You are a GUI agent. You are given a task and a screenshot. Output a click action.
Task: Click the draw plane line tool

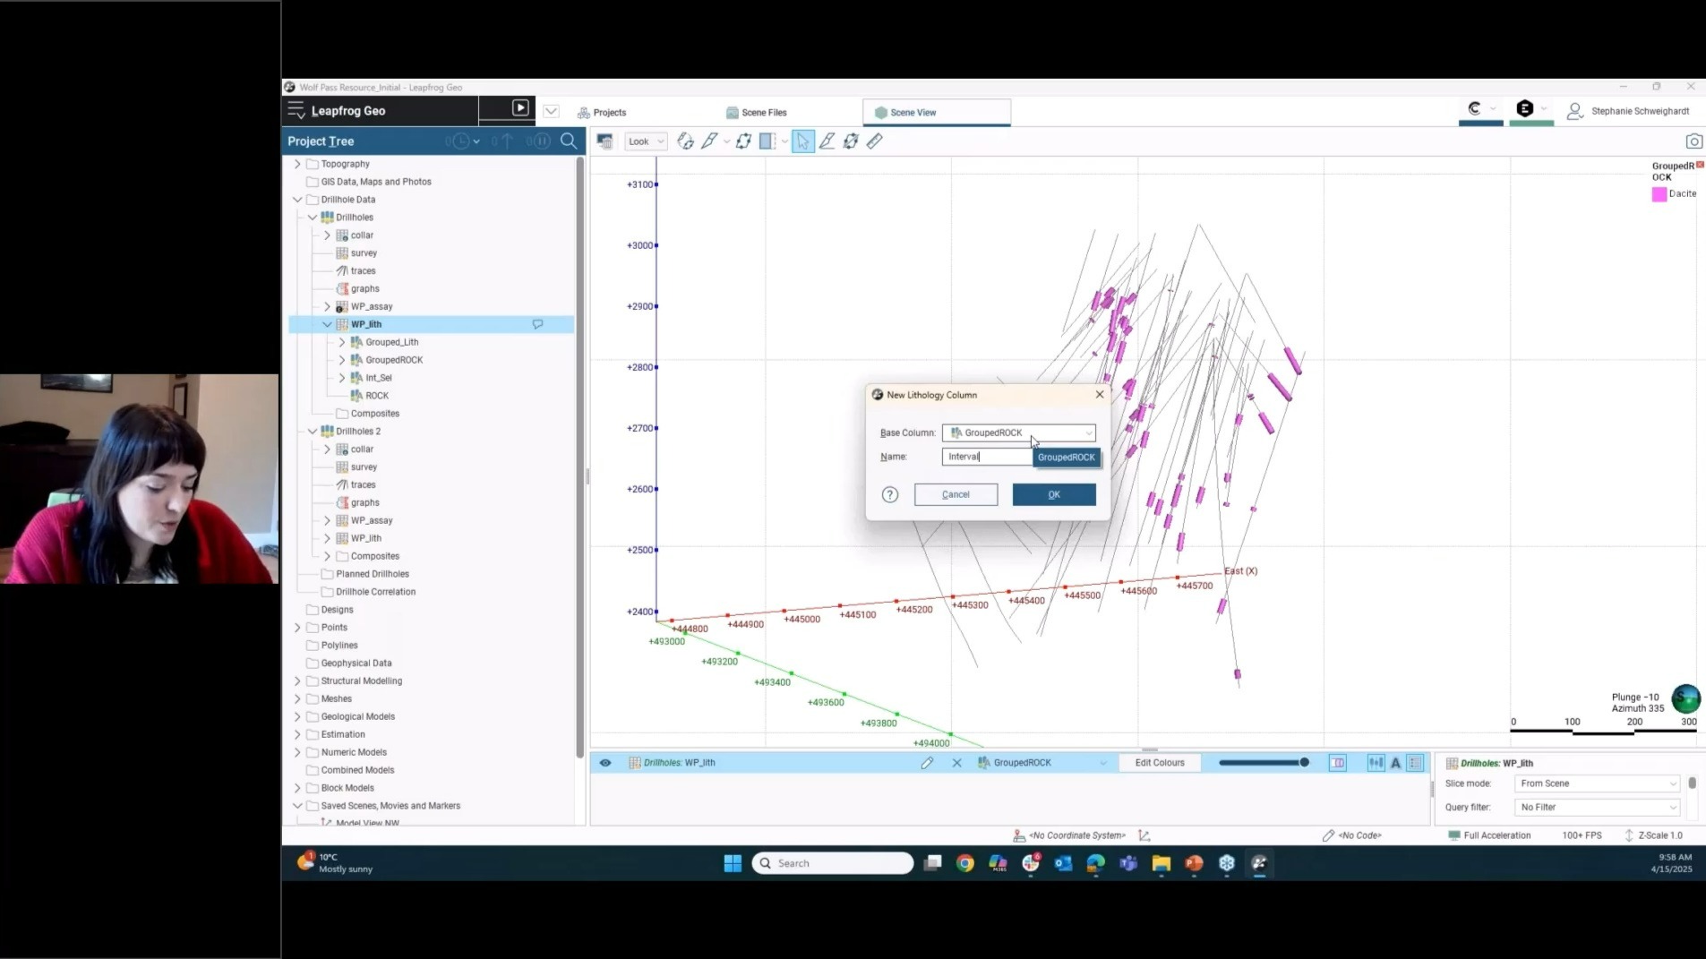[851, 141]
